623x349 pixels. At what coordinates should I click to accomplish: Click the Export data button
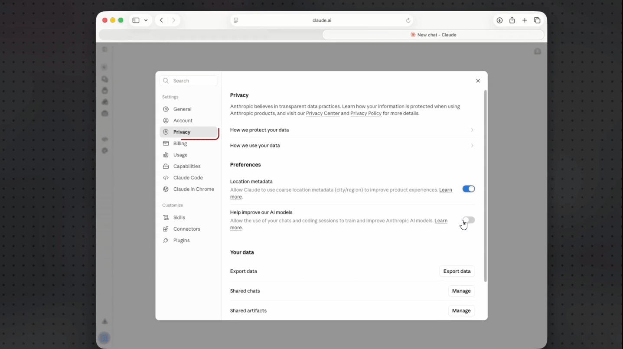(x=457, y=271)
